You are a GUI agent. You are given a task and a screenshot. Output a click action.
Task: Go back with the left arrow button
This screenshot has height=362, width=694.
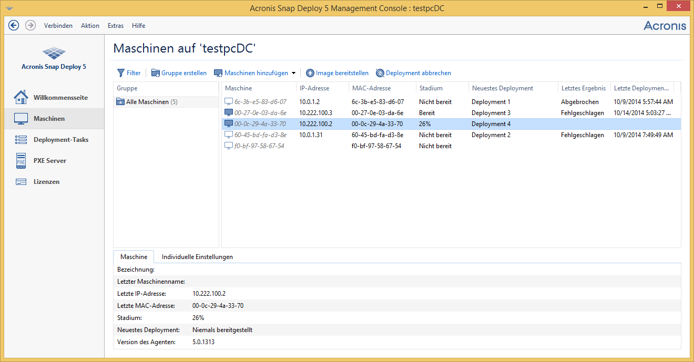click(14, 25)
